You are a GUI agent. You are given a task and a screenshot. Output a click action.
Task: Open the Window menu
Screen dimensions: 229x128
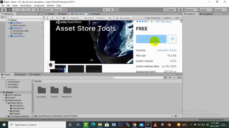coord(50,6)
